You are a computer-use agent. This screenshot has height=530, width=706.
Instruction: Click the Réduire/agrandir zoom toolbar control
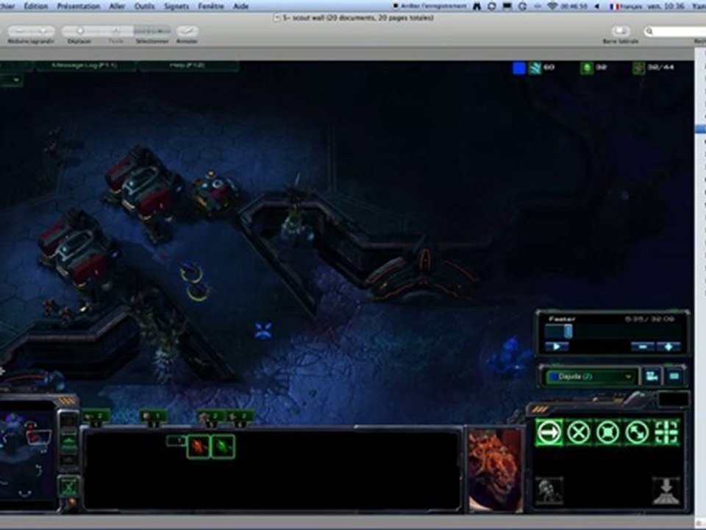coord(31,31)
